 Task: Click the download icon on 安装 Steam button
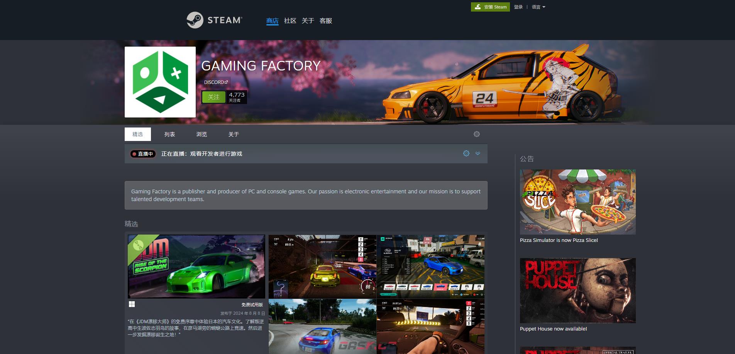tap(478, 7)
